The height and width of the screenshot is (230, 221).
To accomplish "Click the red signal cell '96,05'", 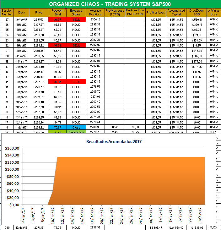I will 57,82.
